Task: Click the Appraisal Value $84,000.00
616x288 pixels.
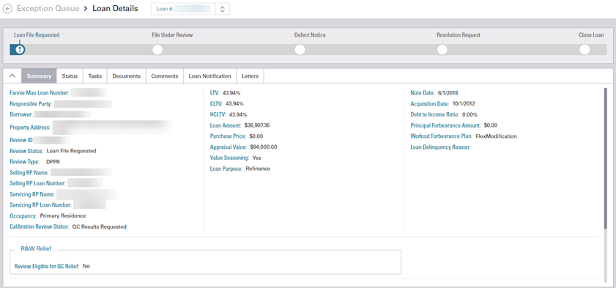Action: tap(264, 147)
